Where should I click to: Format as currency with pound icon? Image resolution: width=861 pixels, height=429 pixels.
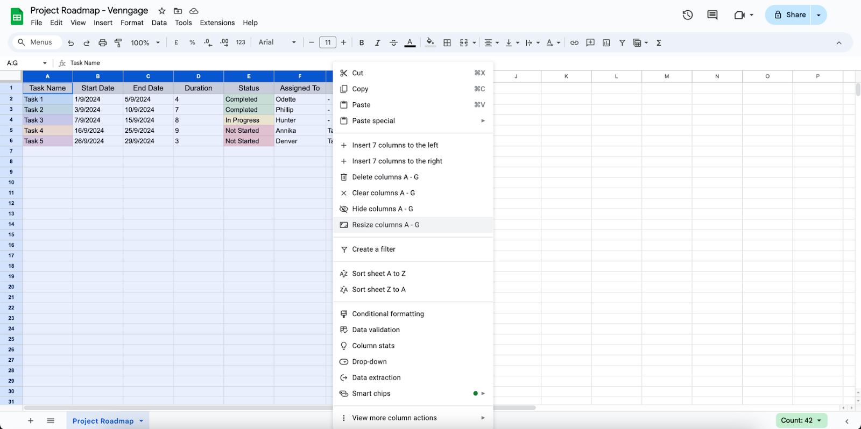[176, 42]
